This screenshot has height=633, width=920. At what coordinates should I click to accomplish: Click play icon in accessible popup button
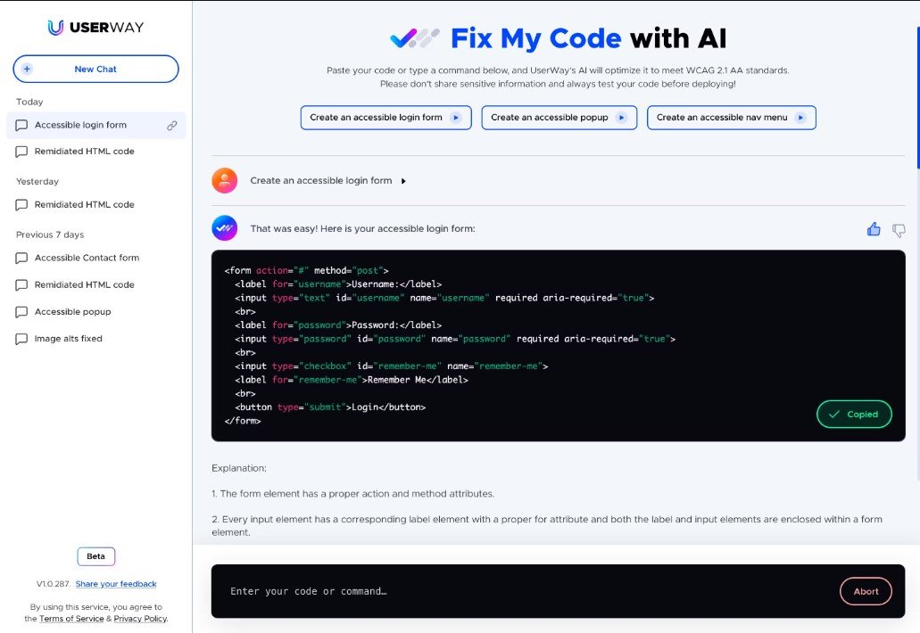point(621,118)
